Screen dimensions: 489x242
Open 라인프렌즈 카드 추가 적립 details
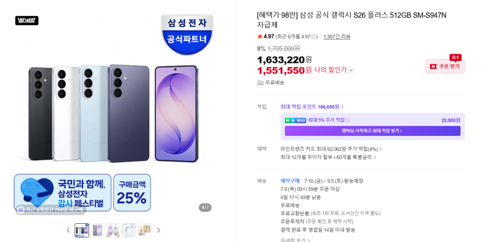point(331,149)
